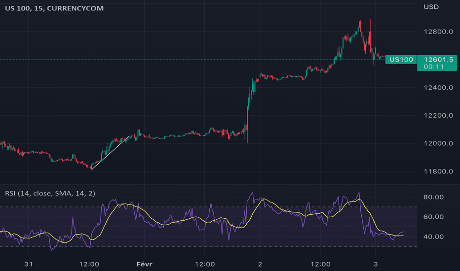Click the 00:11 bar countdown timer
This screenshot has height=271, width=460.
(434, 67)
